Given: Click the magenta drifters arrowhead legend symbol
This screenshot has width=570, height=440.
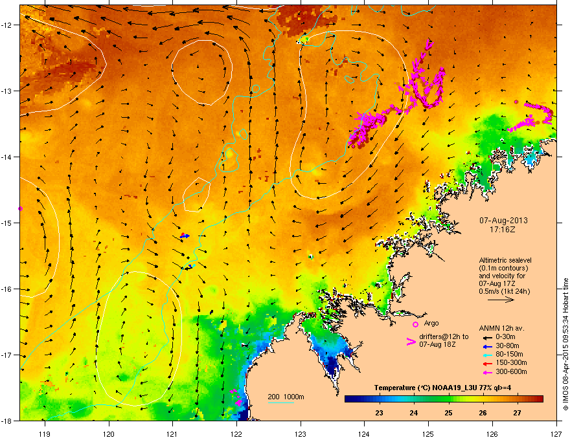Looking at the screenshot, I should (x=411, y=342).
